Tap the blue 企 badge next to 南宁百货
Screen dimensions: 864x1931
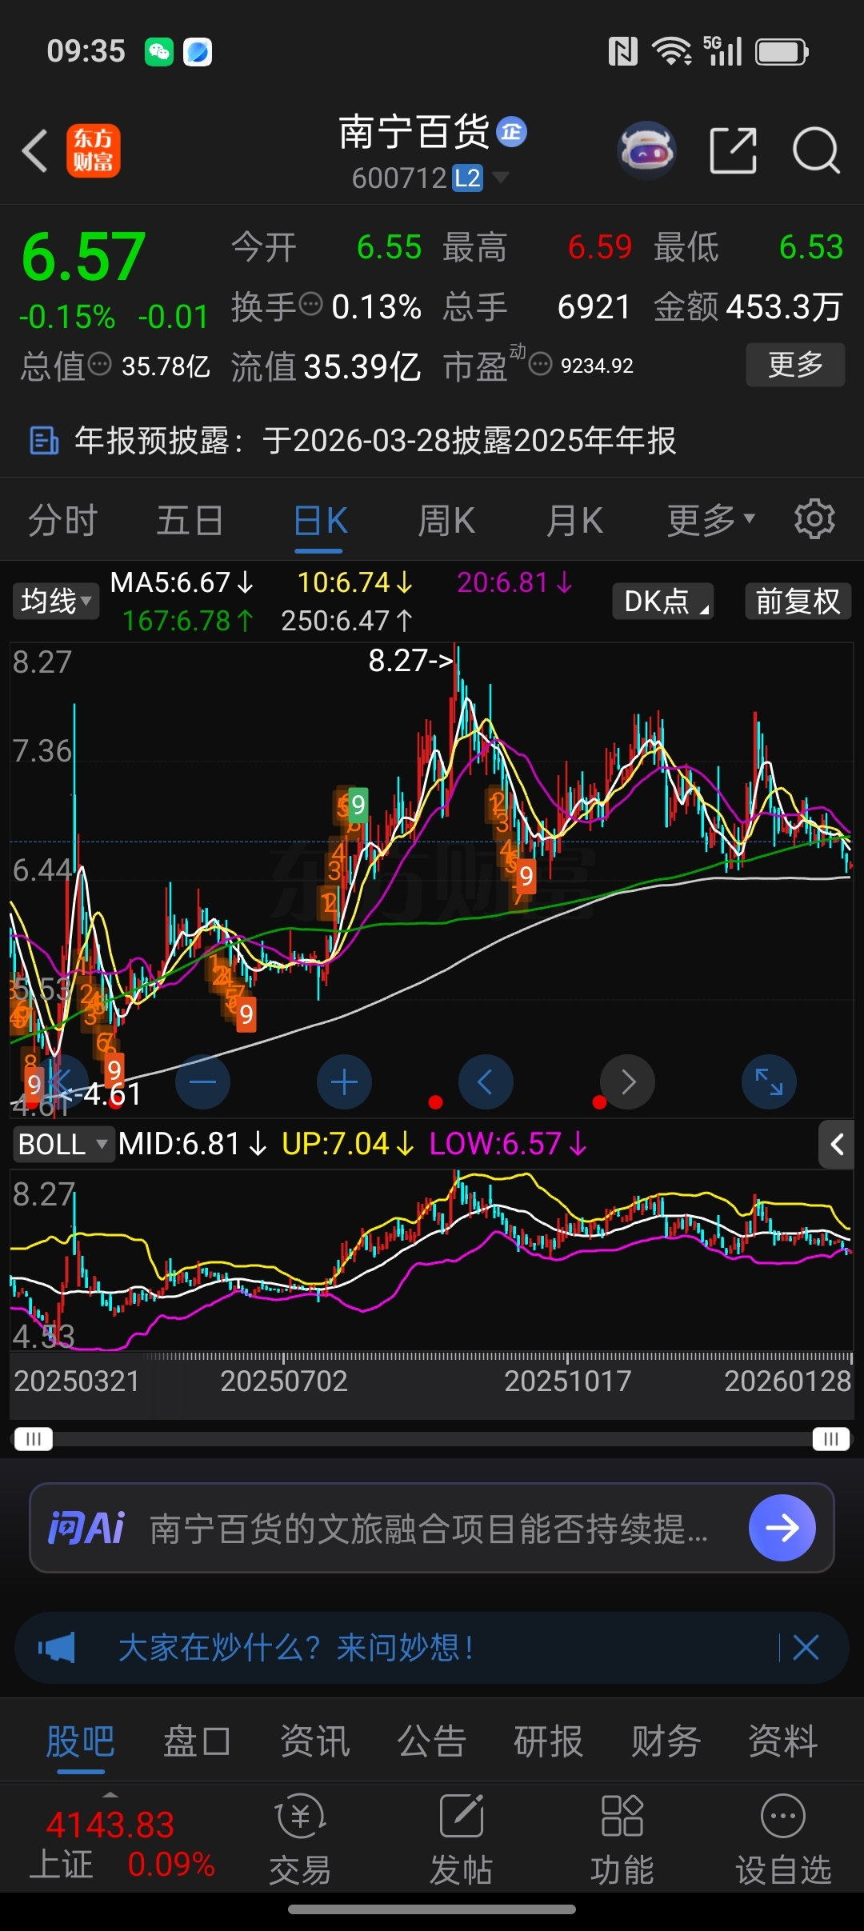click(512, 132)
